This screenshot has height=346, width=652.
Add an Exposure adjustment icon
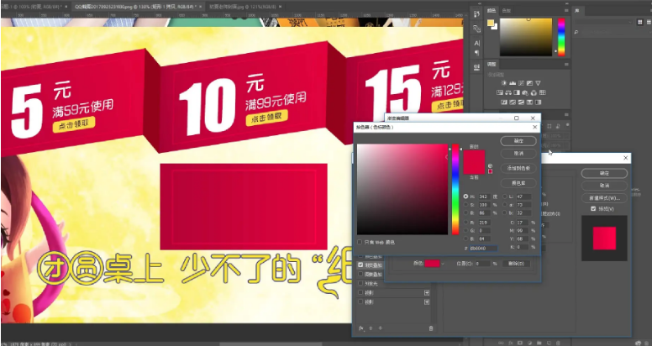529,83
